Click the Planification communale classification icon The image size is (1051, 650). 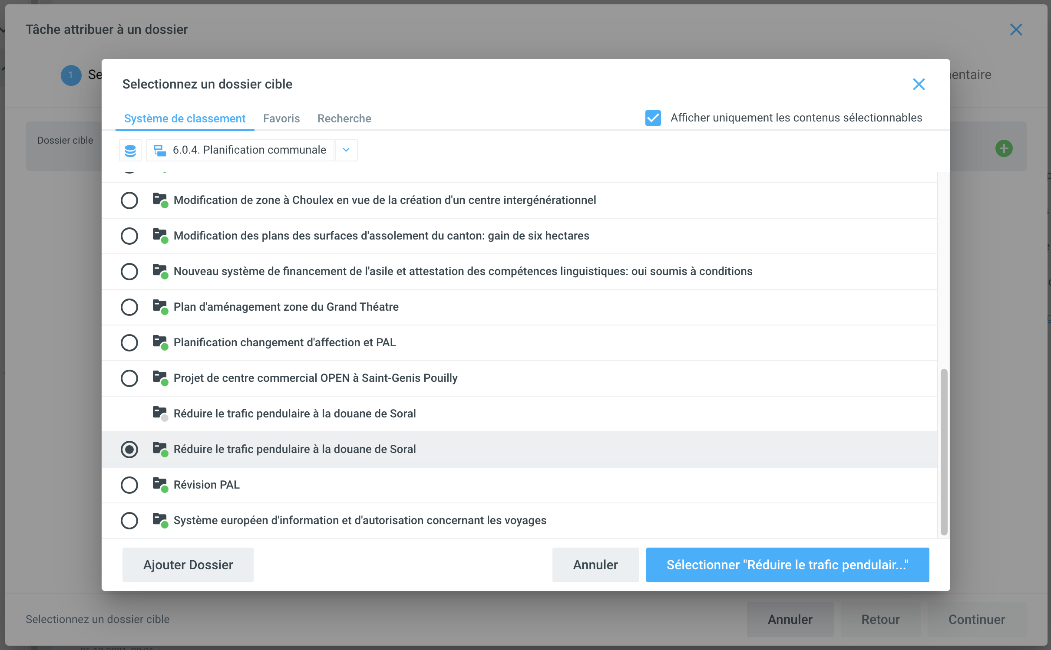pyautogui.click(x=160, y=150)
